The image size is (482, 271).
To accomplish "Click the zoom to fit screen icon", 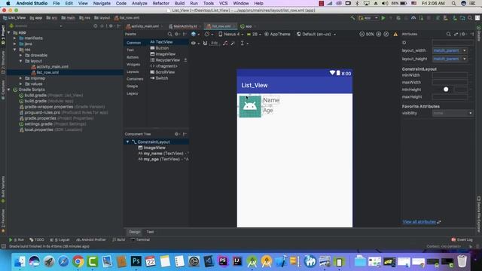I will click(386, 34).
